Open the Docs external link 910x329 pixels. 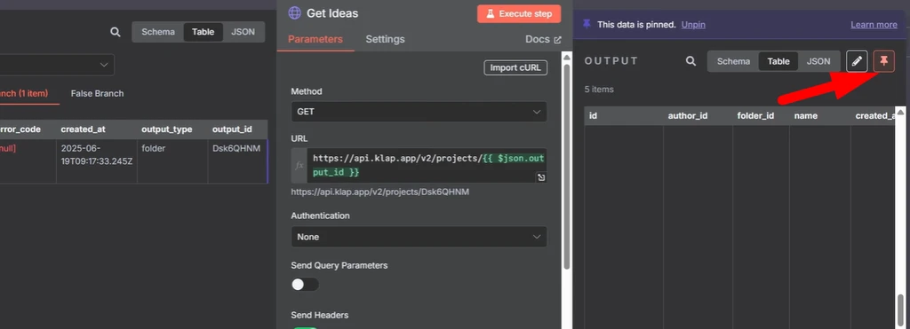tap(543, 39)
